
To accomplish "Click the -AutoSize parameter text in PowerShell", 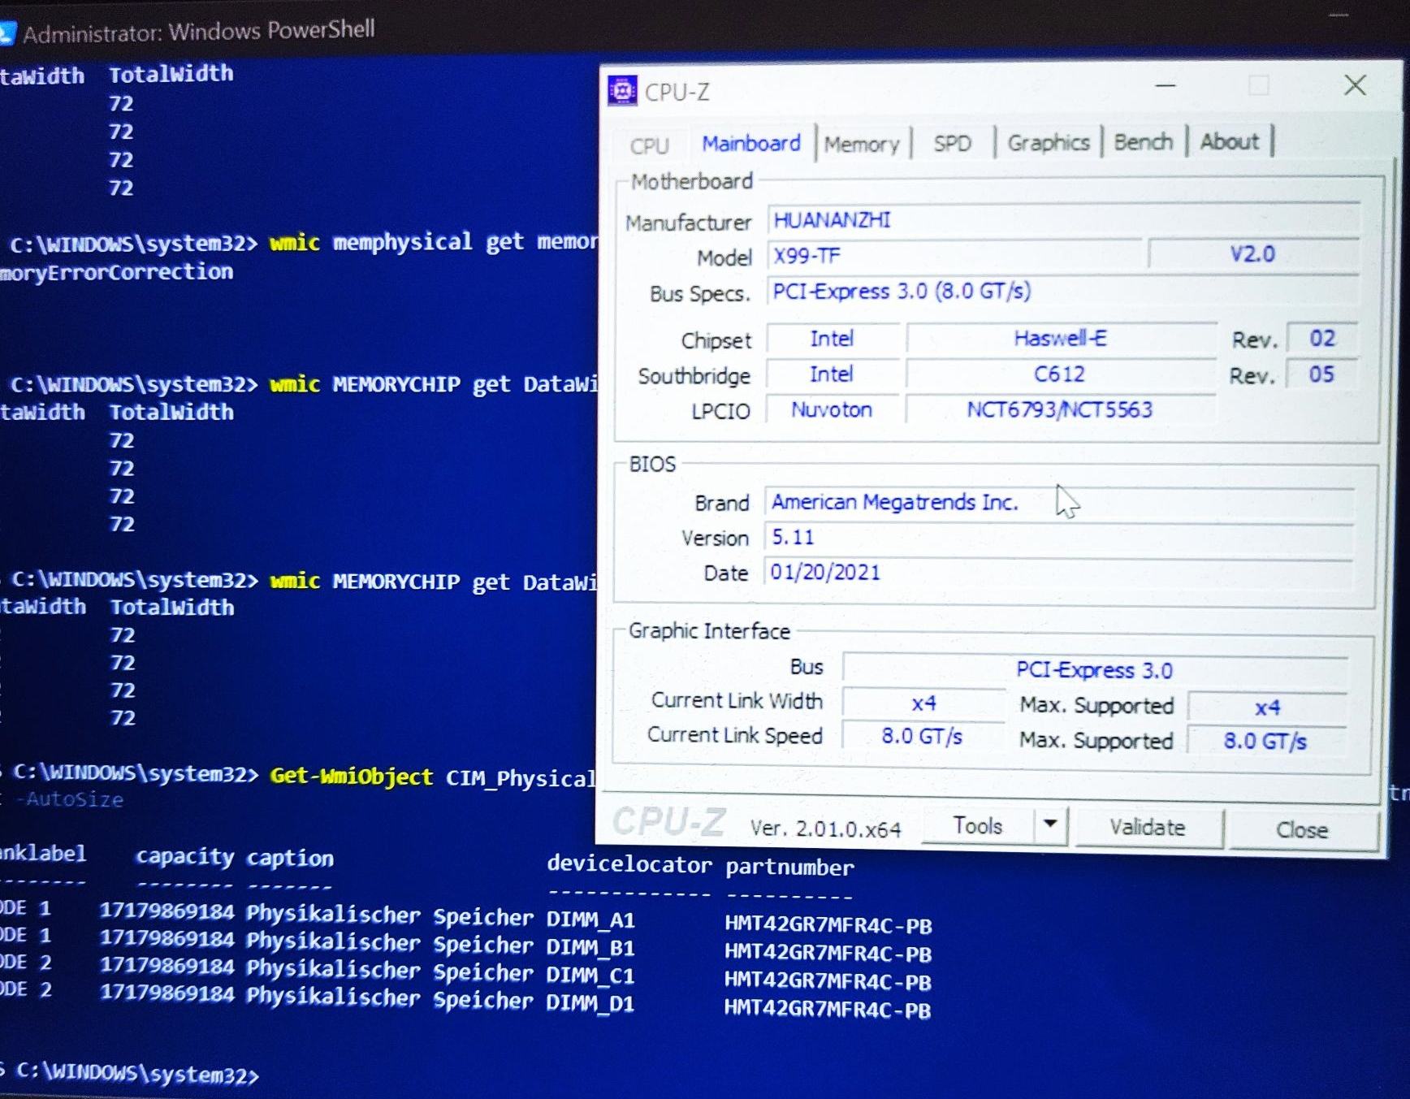I will pyautogui.click(x=68, y=800).
